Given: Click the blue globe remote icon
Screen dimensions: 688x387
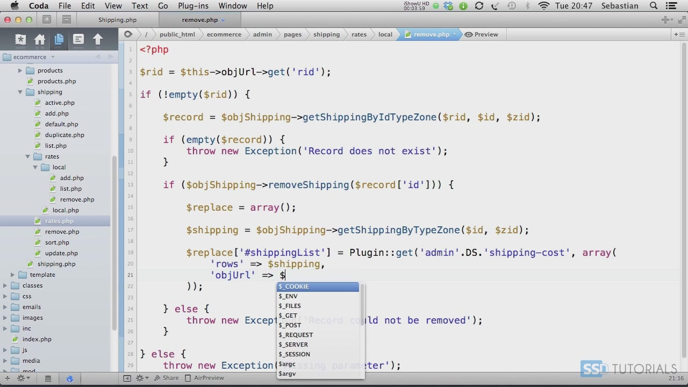Looking at the screenshot, I should (x=69, y=378).
